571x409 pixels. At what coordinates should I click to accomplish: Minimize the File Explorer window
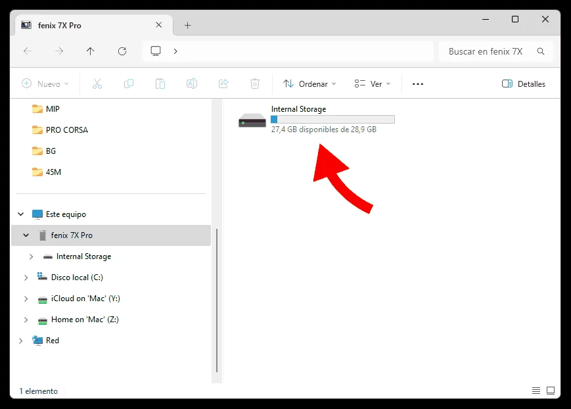(x=486, y=19)
